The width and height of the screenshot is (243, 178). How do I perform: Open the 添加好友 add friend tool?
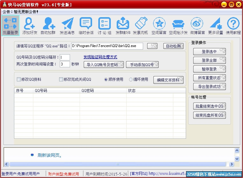30,26
